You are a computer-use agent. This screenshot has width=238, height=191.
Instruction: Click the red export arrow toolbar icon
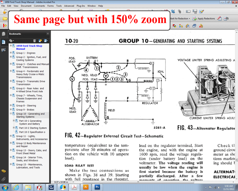5,25
